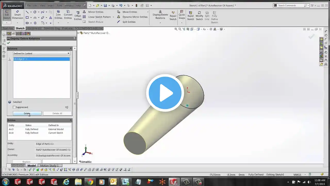Screen dimensions: 330x186
Task: Click the Delete relation button
Action: tap(27, 113)
